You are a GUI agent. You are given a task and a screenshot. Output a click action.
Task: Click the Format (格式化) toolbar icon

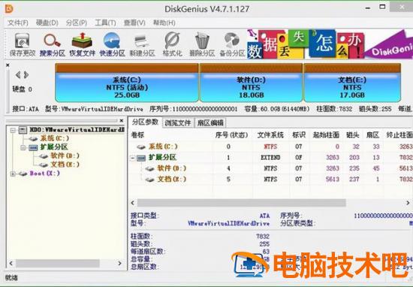172,41
